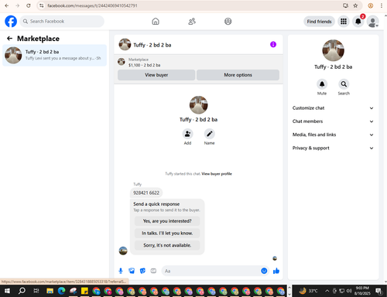Screen dimensions: 387x297
Task: Click the 928421 6622 message bubble
Action: 146,193
